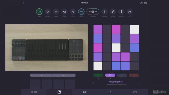169x95 pixels.
Task: Click the Warped Electronica by ROLI subtitle
Action: 116,84
